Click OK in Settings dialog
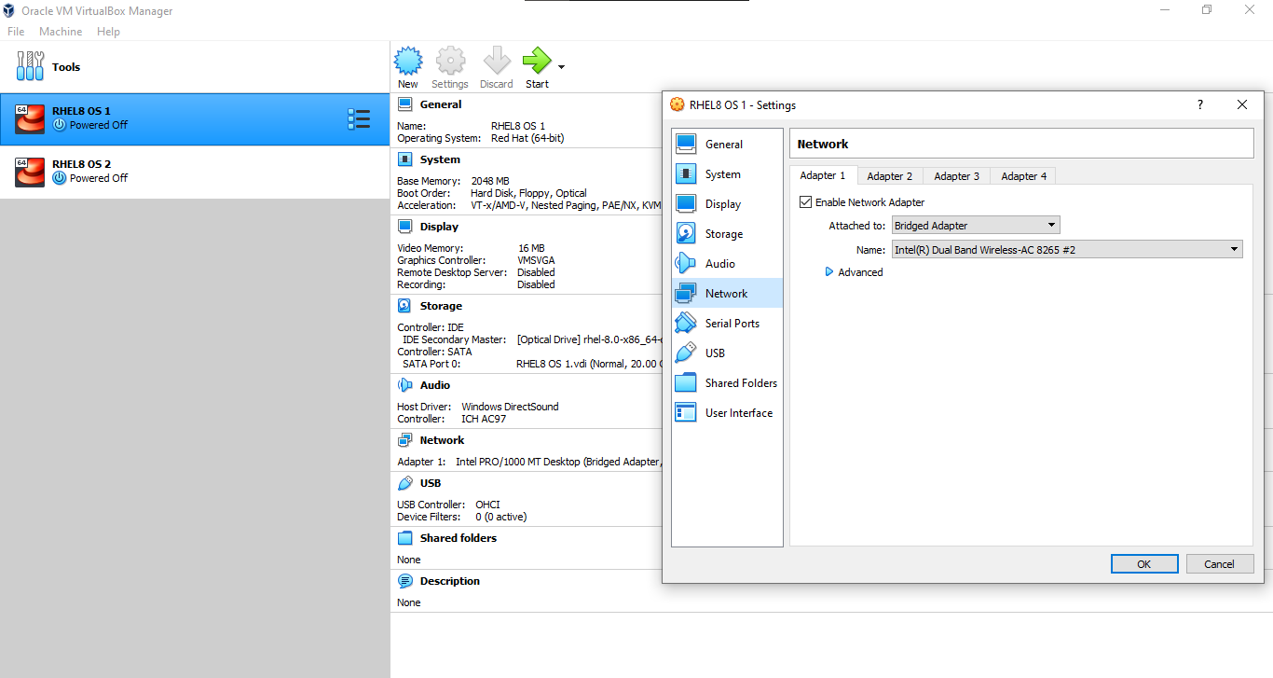Screen dimensions: 1273x678 [1144, 564]
